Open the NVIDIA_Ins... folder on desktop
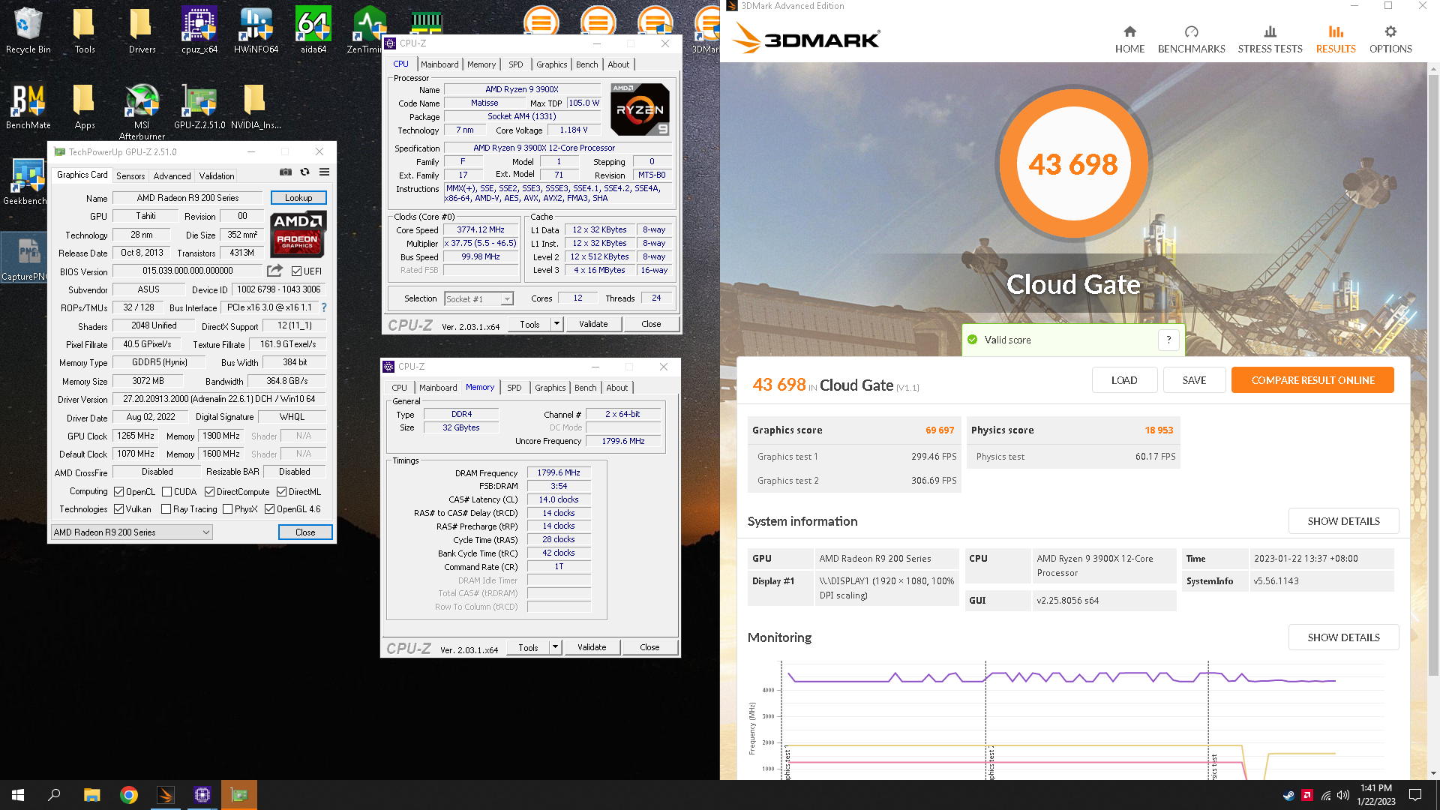The height and width of the screenshot is (810, 1440). point(256,106)
